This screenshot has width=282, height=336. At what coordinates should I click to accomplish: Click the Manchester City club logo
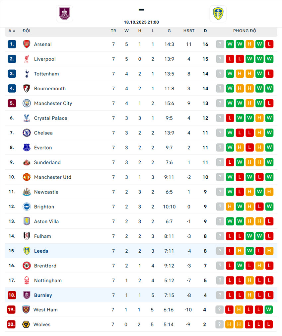[x=27, y=103]
